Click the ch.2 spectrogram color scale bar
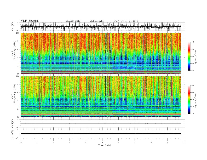 (x=189, y=100)
